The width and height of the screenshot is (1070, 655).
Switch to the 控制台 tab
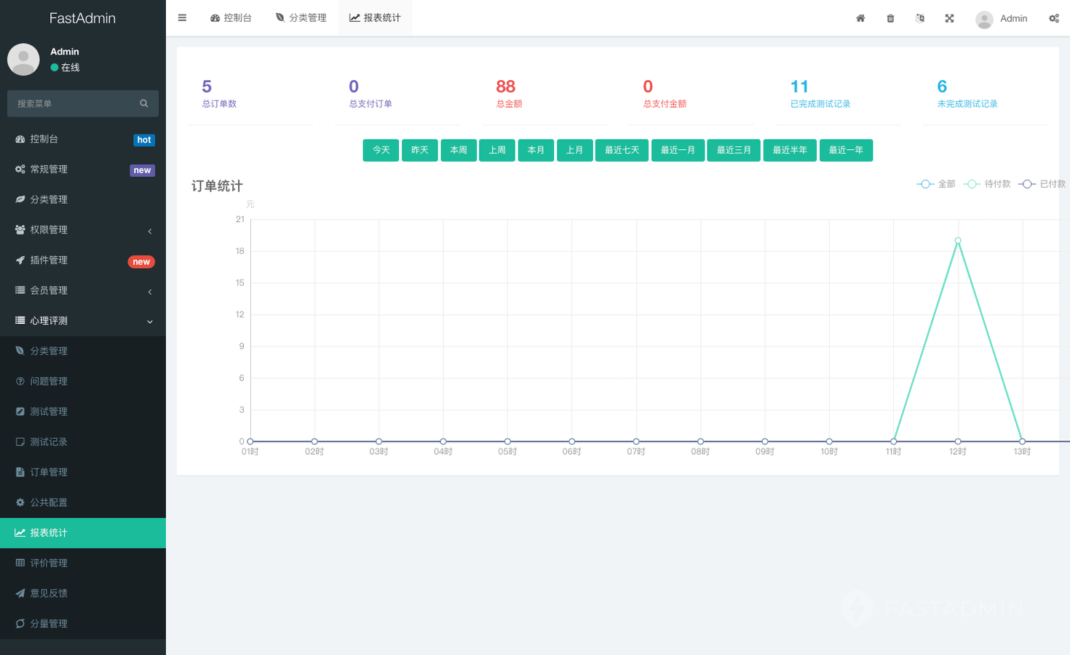231,18
